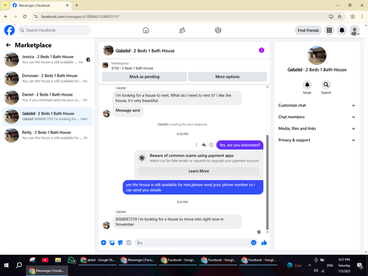Open Windows taskbar search
368x276 pixels.
click(x=19, y=265)
